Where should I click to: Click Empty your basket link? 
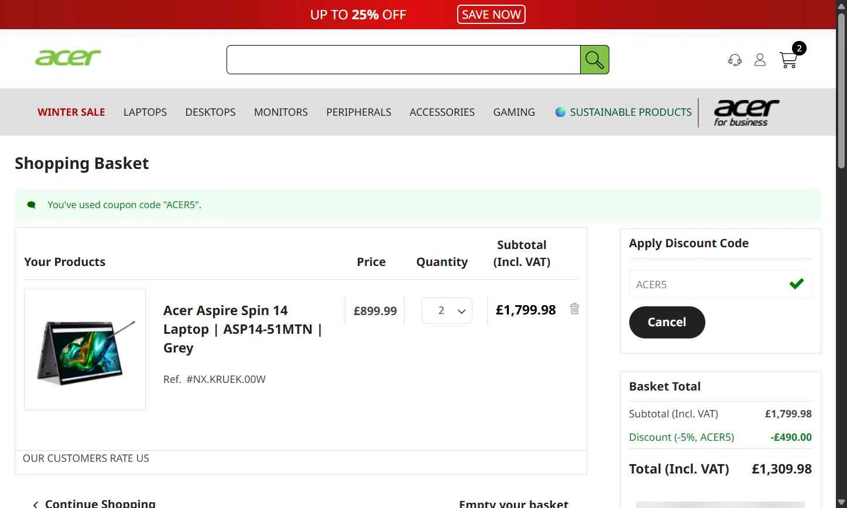[513, 503]
